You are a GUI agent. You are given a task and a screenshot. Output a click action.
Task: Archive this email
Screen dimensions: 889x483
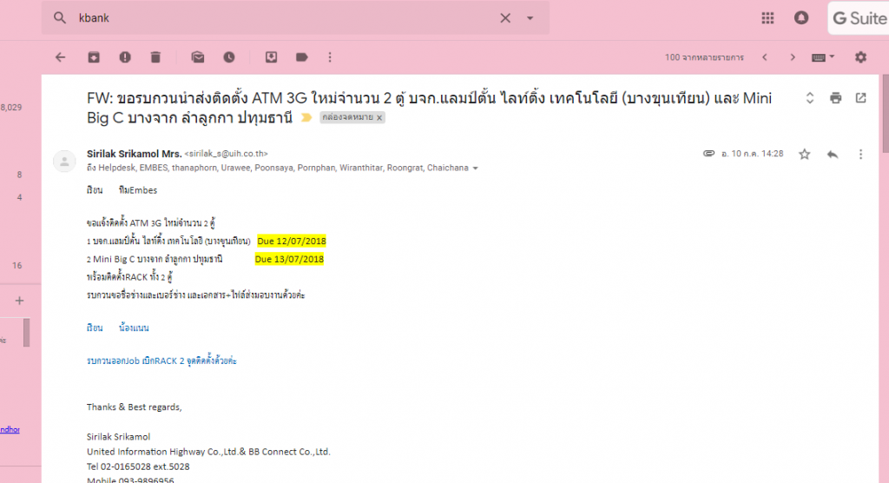(x=94, y=57)
